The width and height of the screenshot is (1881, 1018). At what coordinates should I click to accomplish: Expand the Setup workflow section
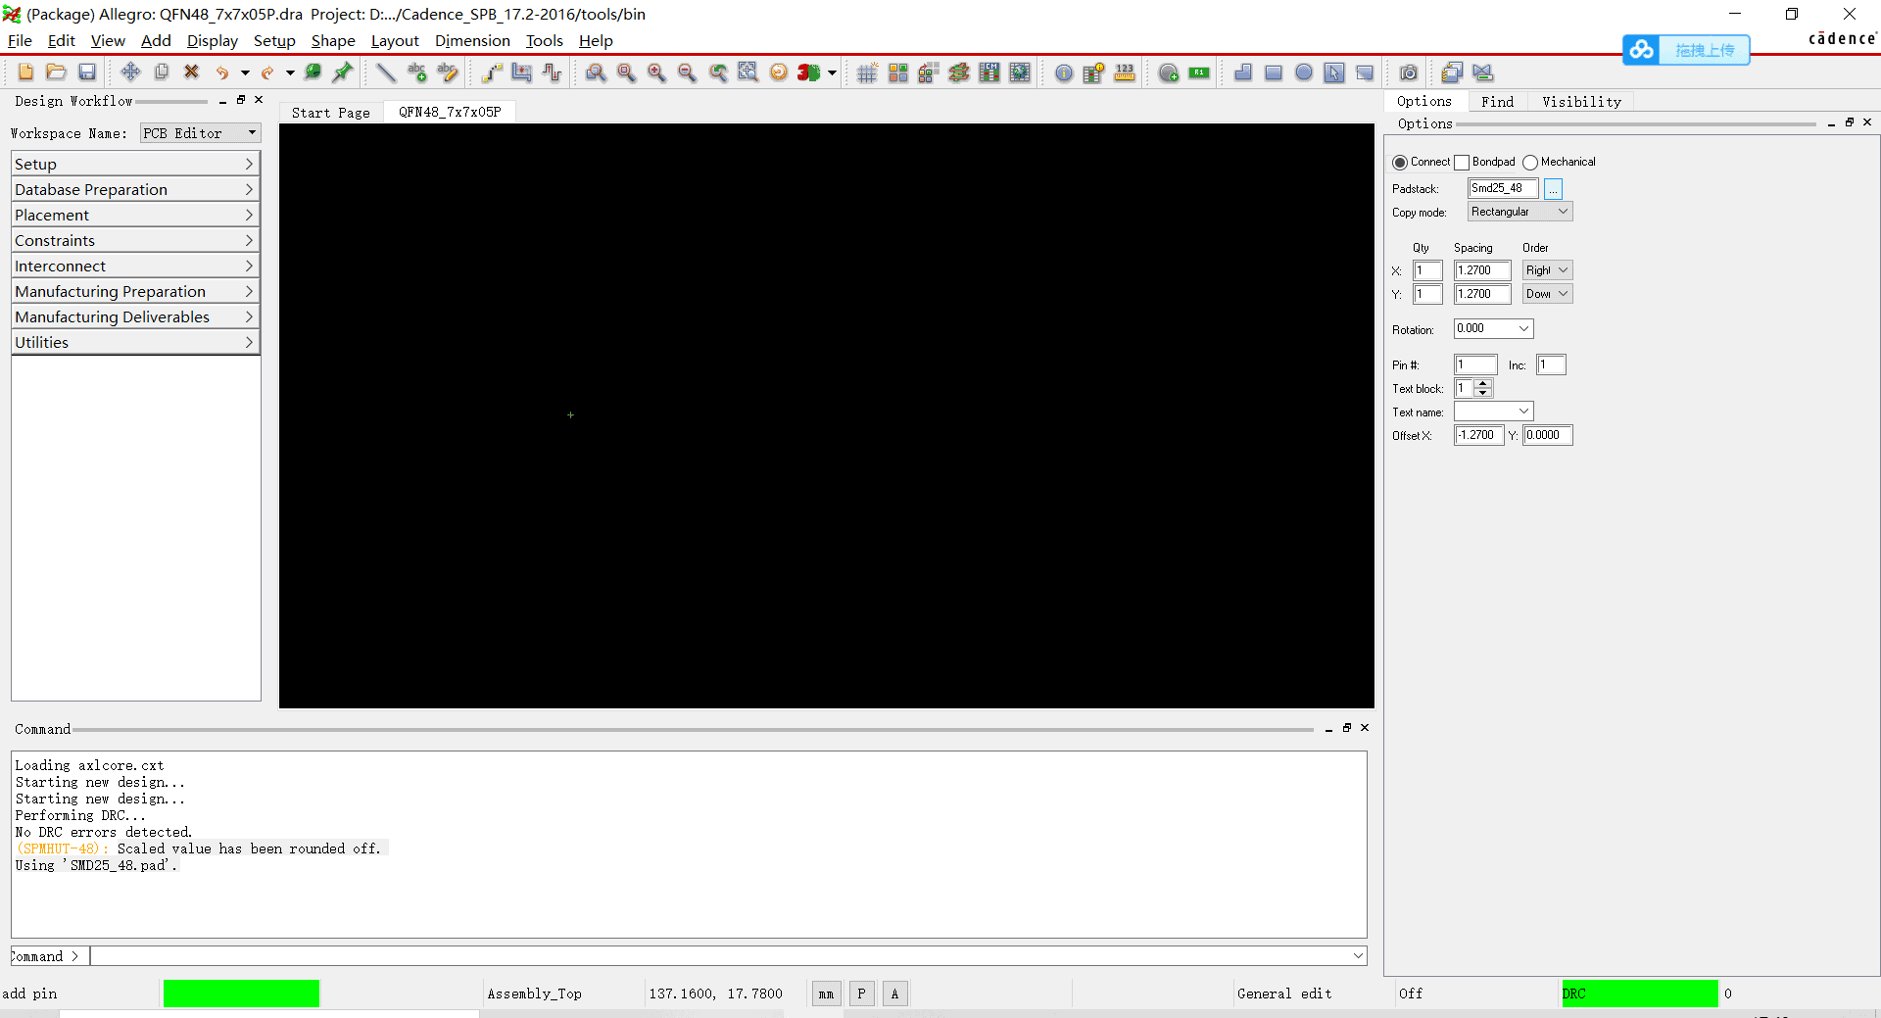tap(135, 164)
